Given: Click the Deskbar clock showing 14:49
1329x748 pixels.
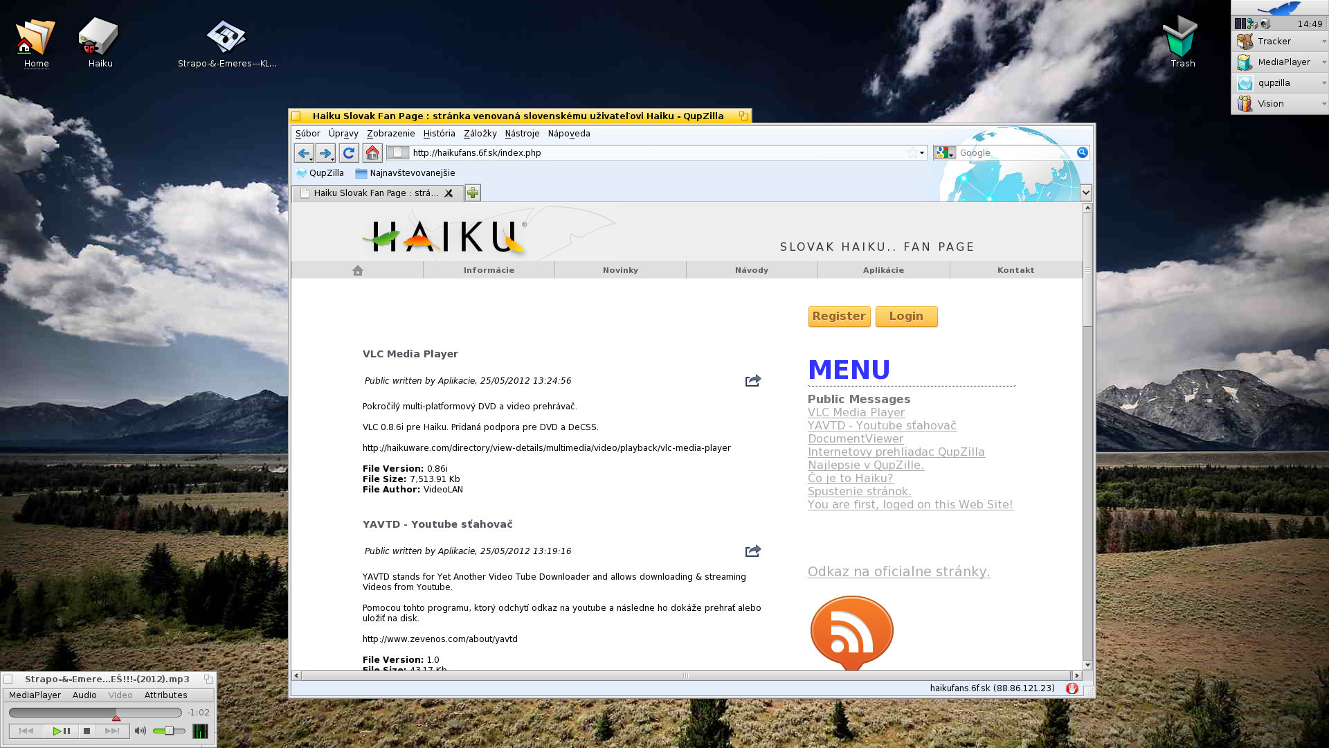Looking at the screenshot, I should [x=1310, y=24].
